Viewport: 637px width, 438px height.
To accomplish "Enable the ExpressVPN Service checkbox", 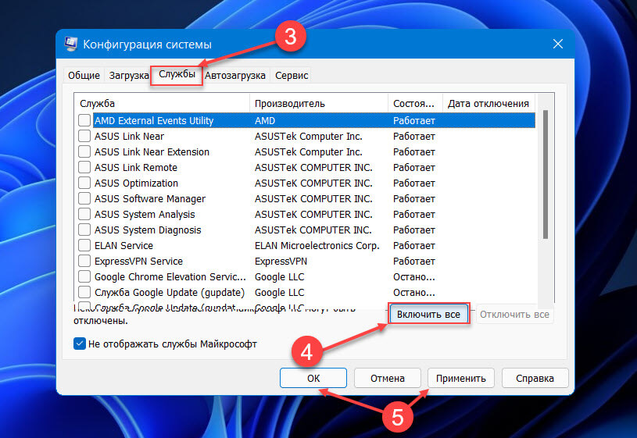I will pyautogui.click(x=84, y=261).
